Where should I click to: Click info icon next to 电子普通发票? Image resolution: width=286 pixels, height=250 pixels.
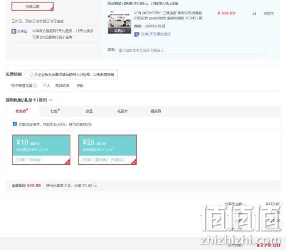click(35, 86)
